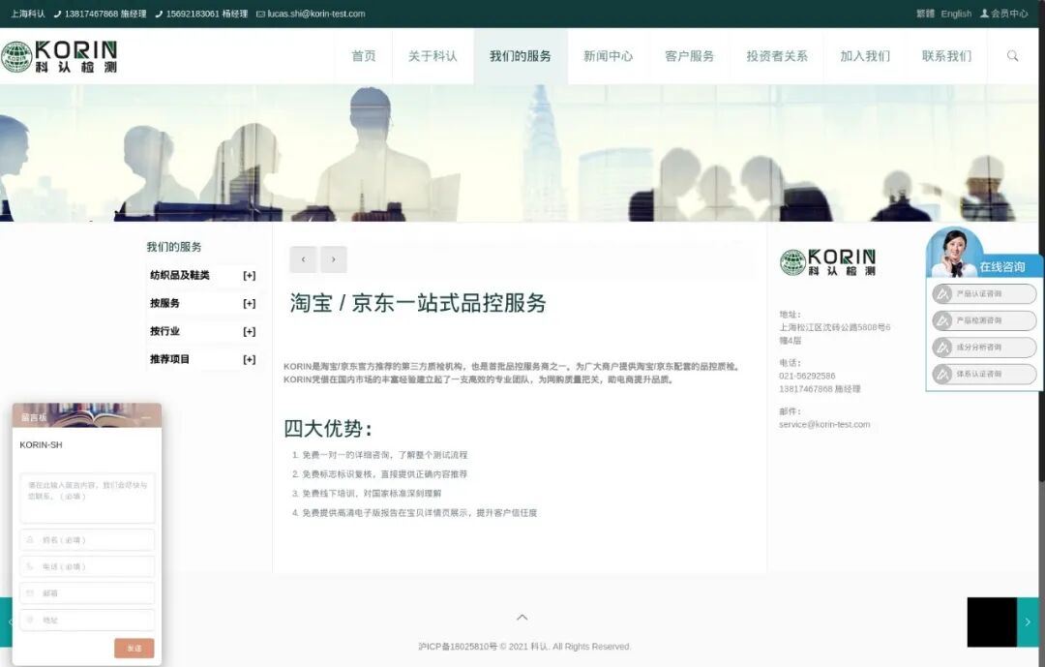Open 成分分析咨询 consultation icon button
Image resolution: width=1045 pixels, height=667 pixels.
[983, 348]
